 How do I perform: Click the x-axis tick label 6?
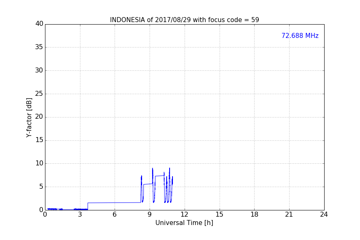pos(115,215)
